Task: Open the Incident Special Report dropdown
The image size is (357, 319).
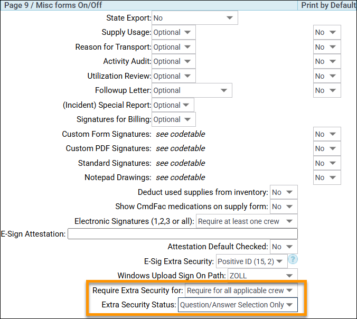Action: [173, 105]
